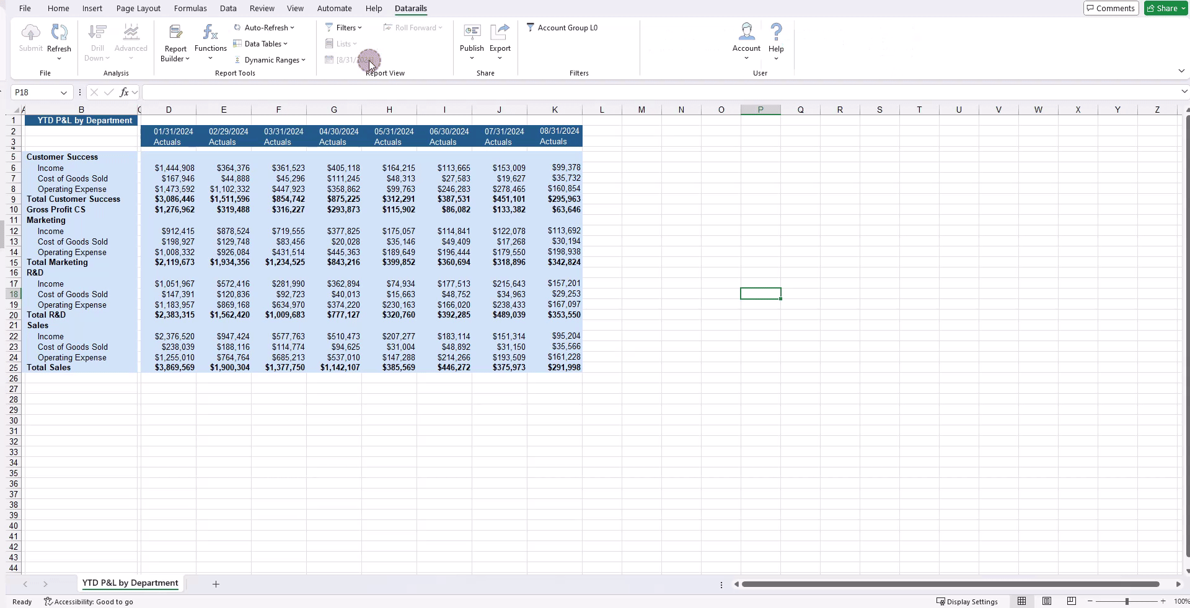
Task: Click the zoom in plus button
Action: 1163,601
